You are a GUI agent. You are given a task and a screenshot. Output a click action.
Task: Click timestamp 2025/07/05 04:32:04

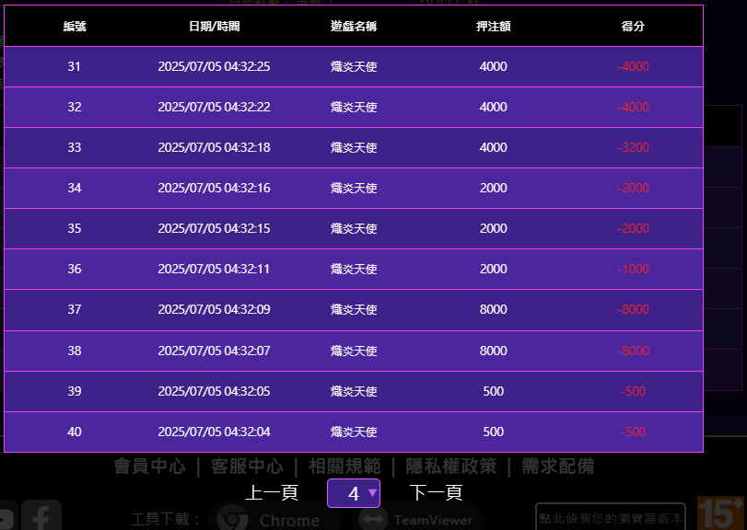coord(214,432)
